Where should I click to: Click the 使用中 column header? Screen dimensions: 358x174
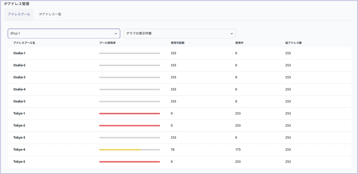click(x=239, y=43)
